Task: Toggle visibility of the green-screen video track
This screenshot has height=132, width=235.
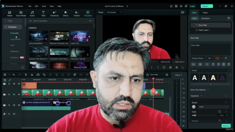Action: (x=19, y=95)
